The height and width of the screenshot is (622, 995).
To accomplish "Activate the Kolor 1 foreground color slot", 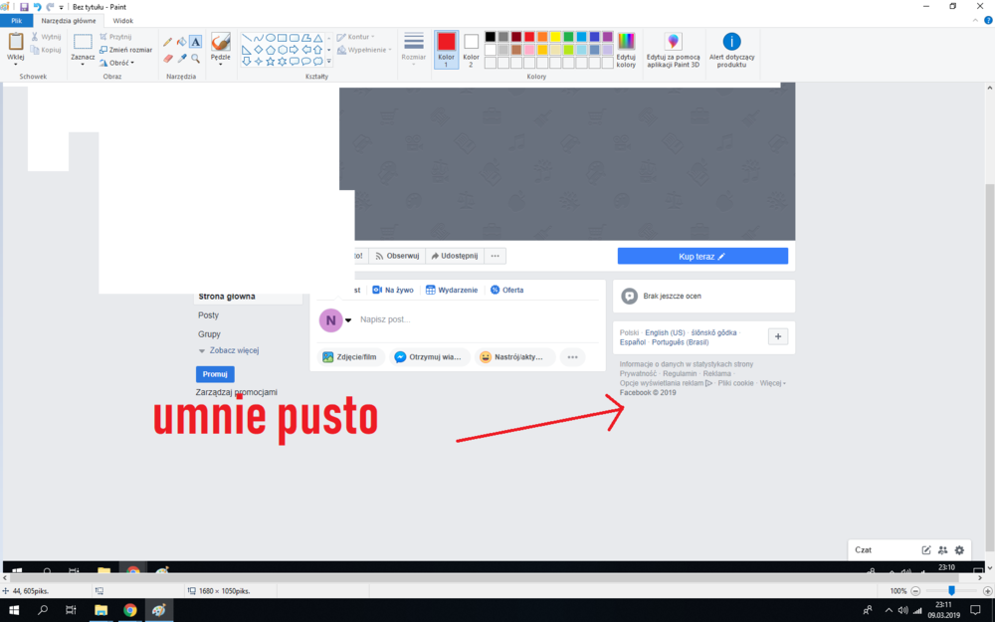I will [446, 47].
